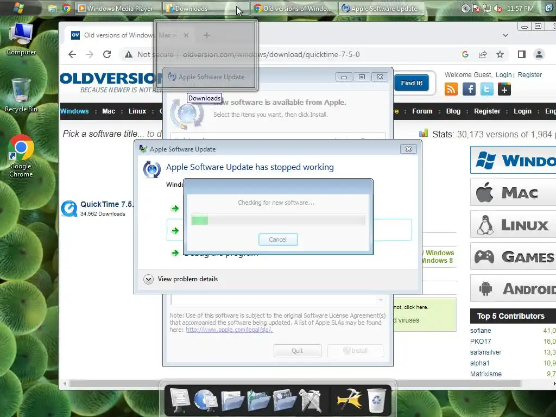
Task: Expand View problem details
Action: 181,279
